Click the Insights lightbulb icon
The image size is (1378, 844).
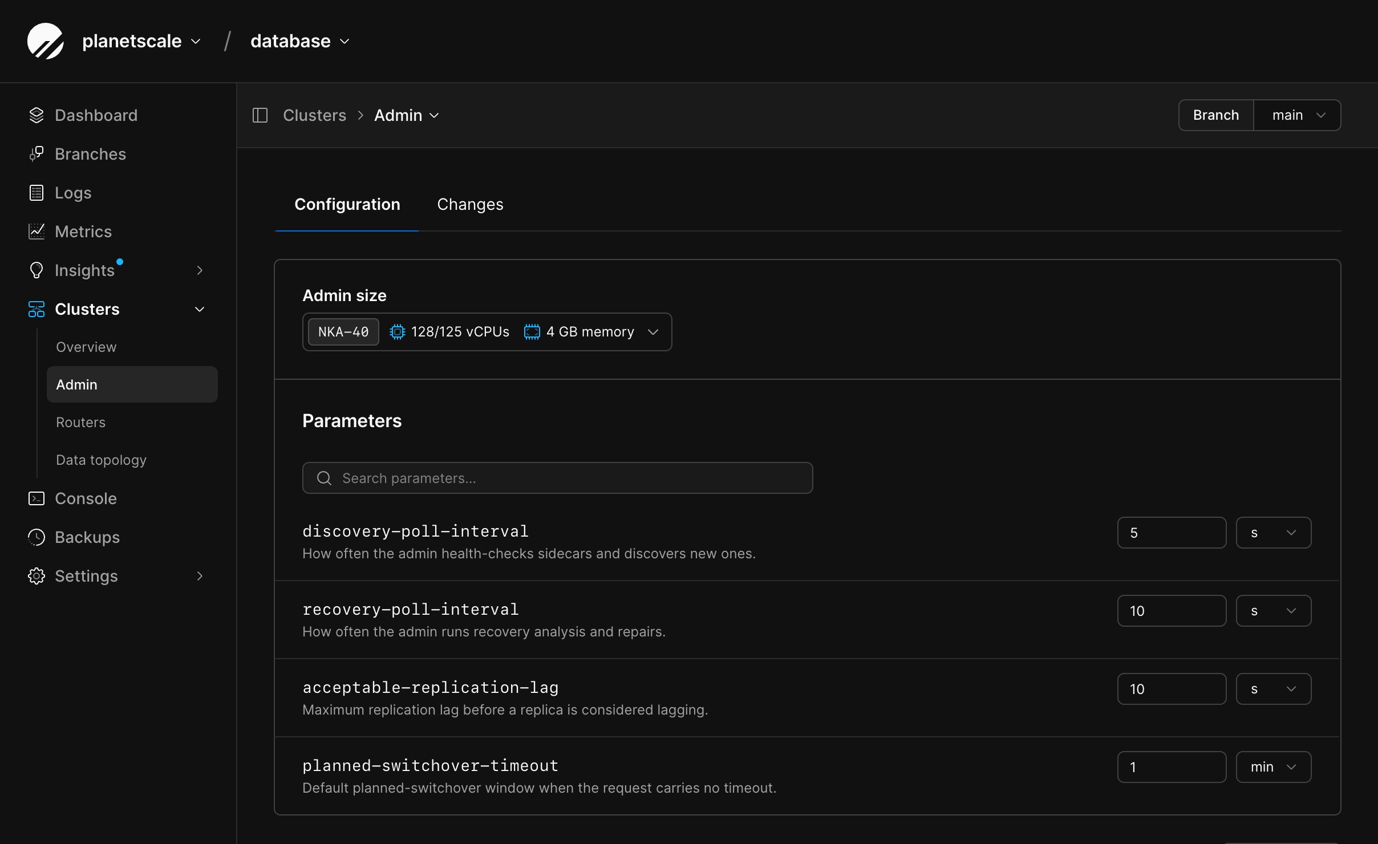coord(37,270)
